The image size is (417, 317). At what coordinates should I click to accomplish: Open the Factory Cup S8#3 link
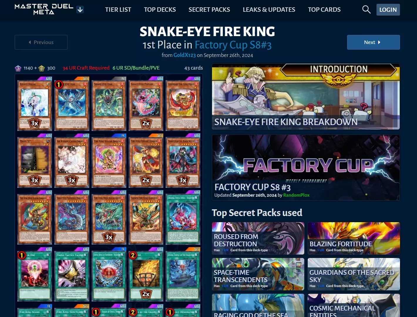point(233,45)
